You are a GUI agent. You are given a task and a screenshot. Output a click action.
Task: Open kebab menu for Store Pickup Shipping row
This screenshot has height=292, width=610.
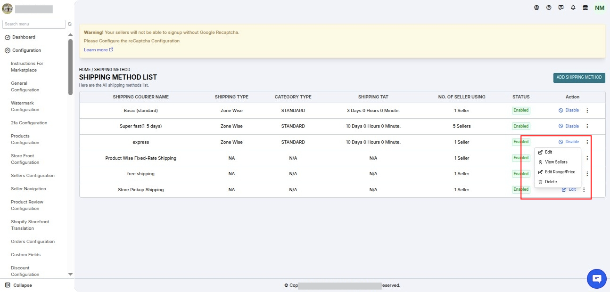584,190
